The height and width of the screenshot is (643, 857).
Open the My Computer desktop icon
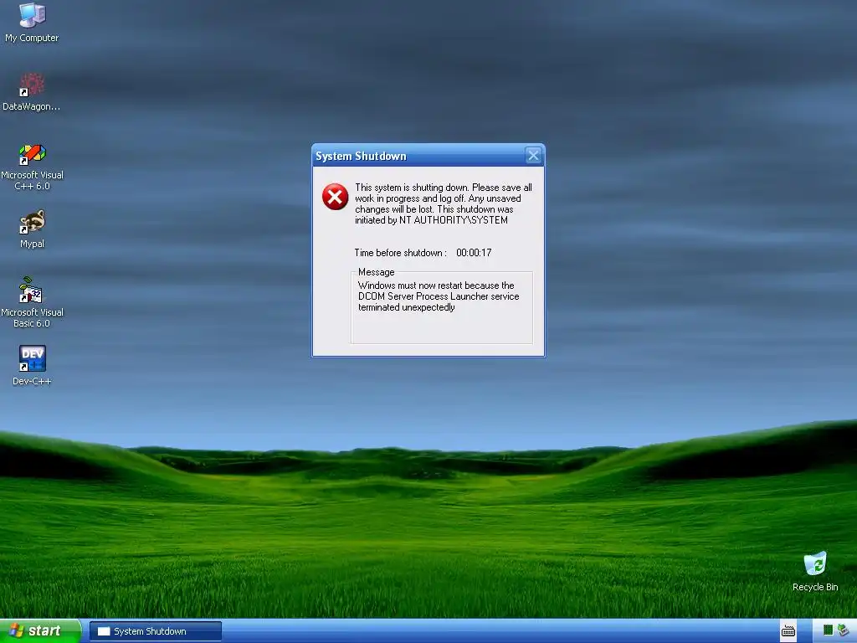32,22
